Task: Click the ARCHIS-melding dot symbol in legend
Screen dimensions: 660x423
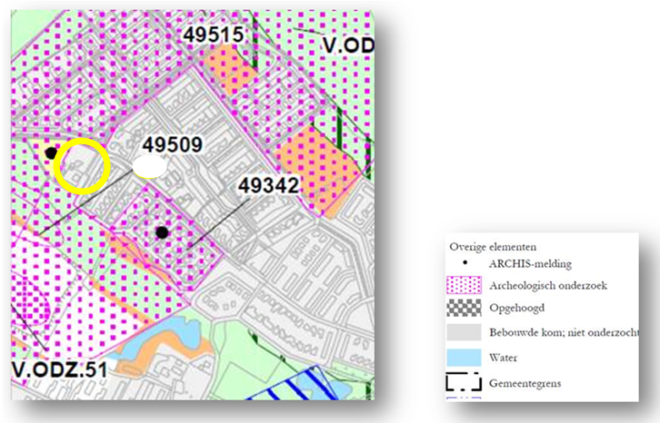Action: [465, 263]
